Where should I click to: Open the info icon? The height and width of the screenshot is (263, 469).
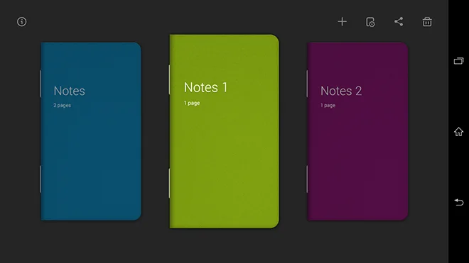click(21, 22)
